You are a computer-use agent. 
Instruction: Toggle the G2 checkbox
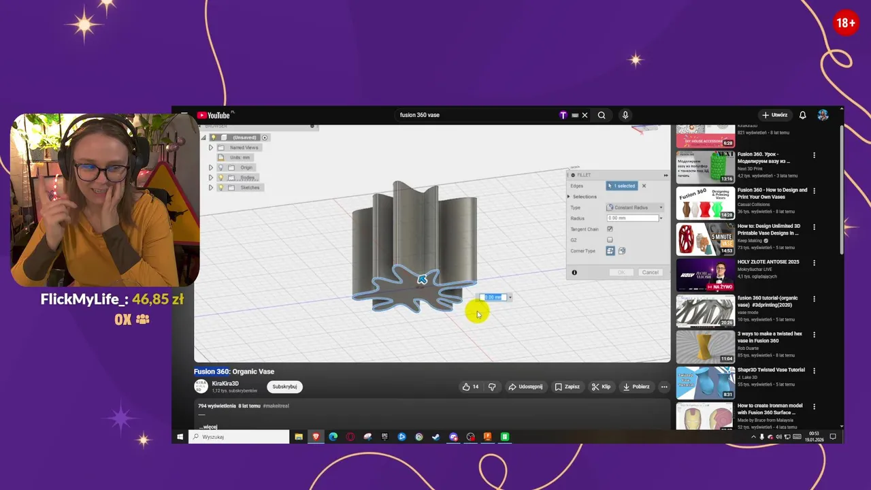[x=610, y=240]
